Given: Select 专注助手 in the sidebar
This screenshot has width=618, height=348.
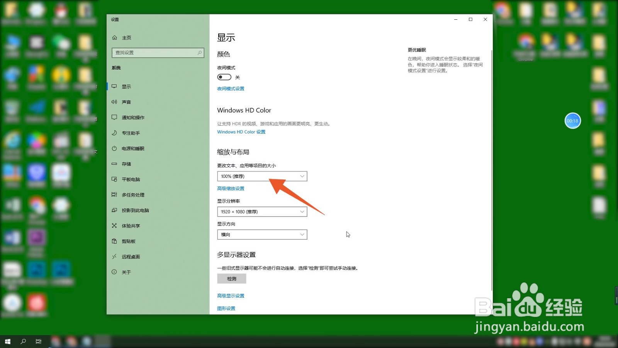Looking at the screenshot, I should click(158, 133).
